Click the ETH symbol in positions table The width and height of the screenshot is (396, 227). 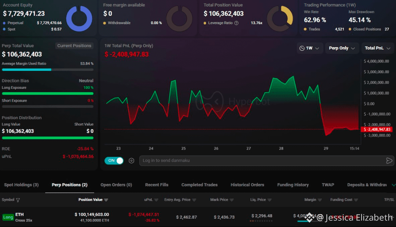[19, 215]
